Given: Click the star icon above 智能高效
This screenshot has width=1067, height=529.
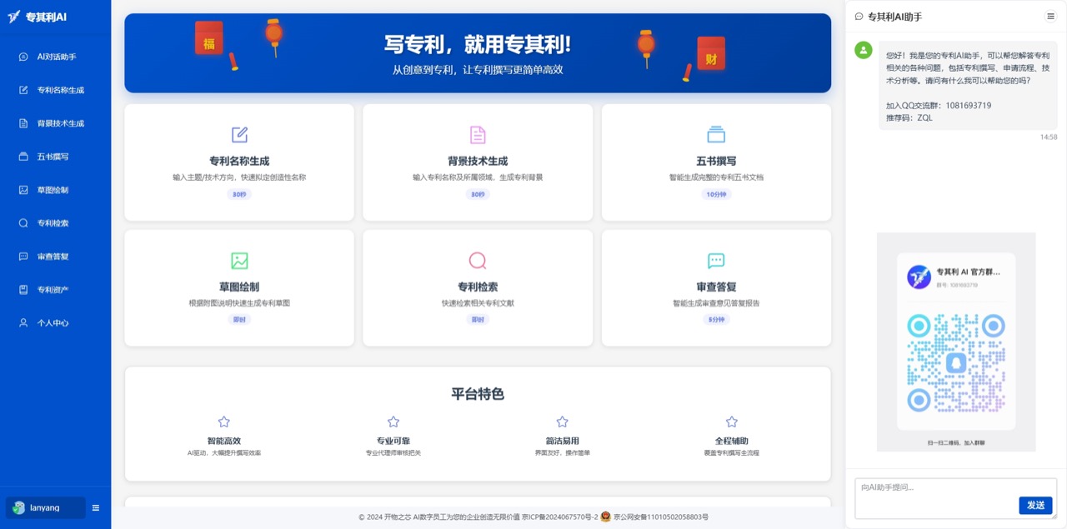Looking at the screenshot, I should click(223, 422).
